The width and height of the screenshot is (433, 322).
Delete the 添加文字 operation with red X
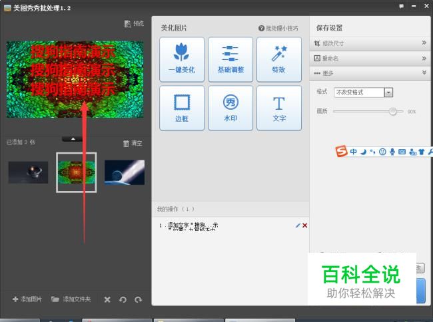pos(305,226)
